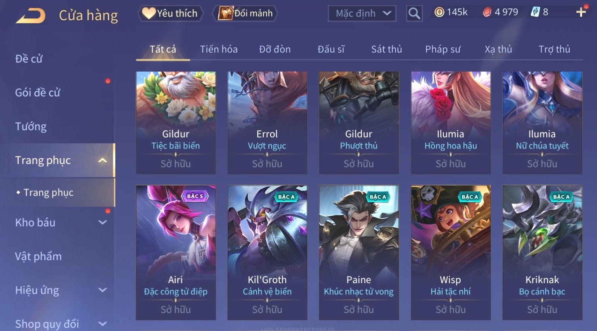Open the Mặc định sort dropdown
The image size is (597, 331).
(362, 13)
